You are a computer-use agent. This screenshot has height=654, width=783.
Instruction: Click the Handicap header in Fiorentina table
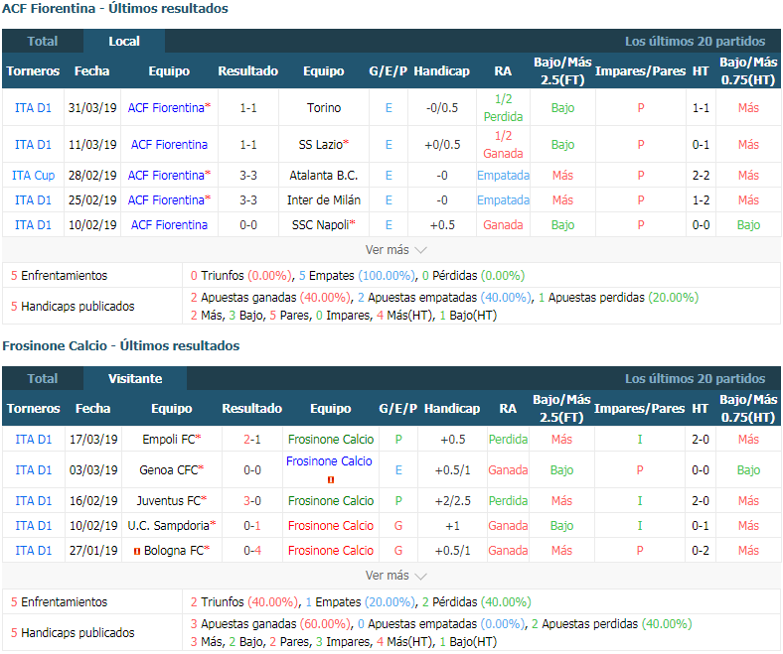click(x=441, y=71)
